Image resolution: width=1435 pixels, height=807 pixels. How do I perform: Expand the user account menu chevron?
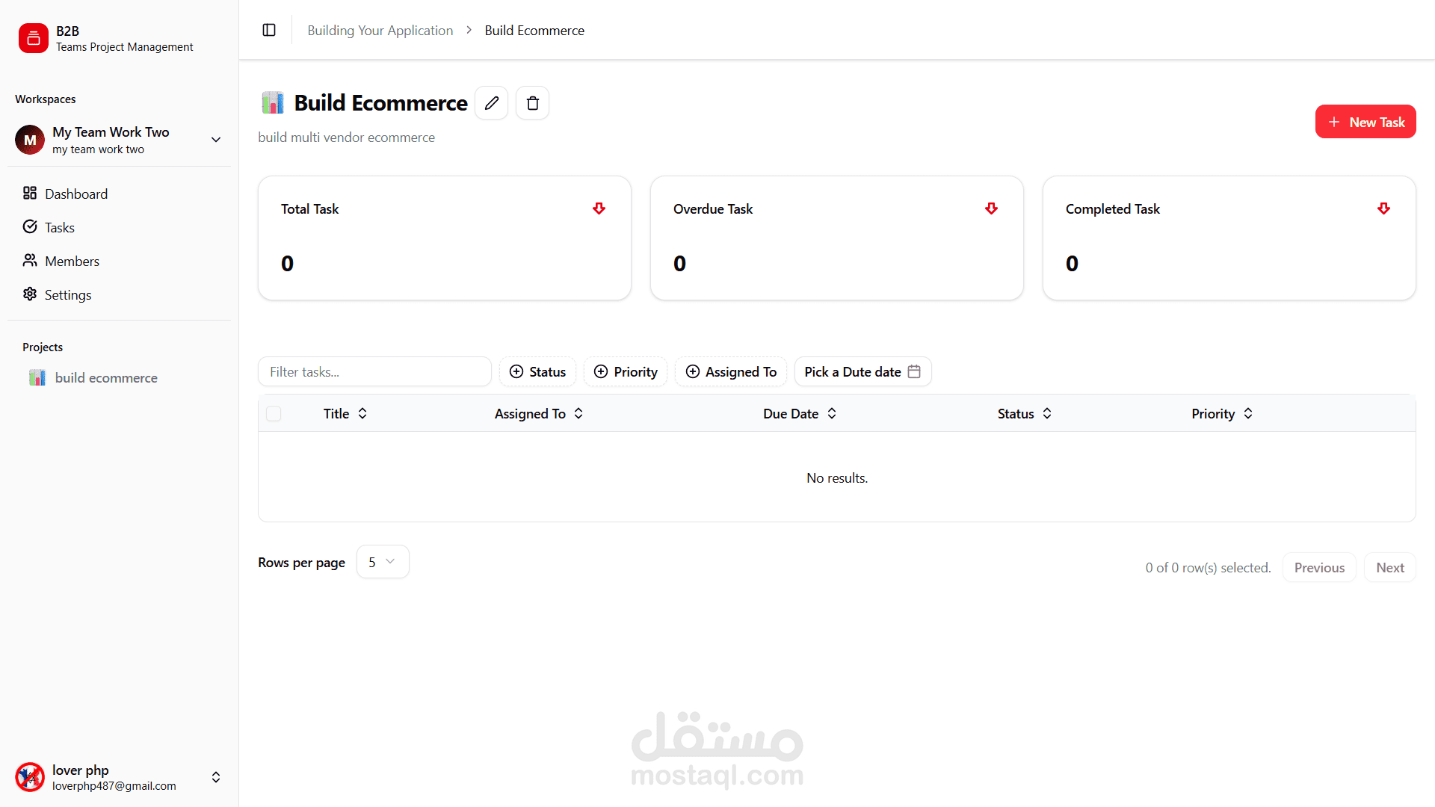click(216, 777)
